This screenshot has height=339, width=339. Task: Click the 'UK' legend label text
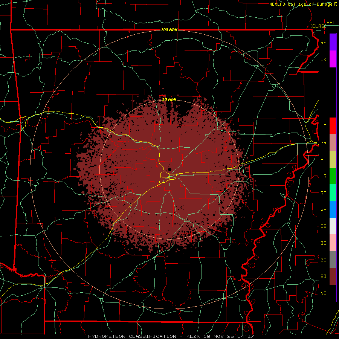323,59
